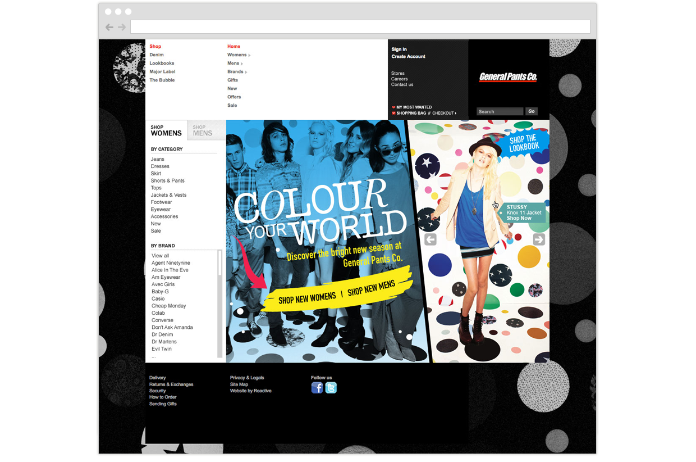
Task: Open the Offers navigation link
Action: coord(234,97)
